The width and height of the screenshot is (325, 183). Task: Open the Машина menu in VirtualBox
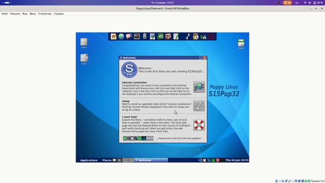point(15,14)
